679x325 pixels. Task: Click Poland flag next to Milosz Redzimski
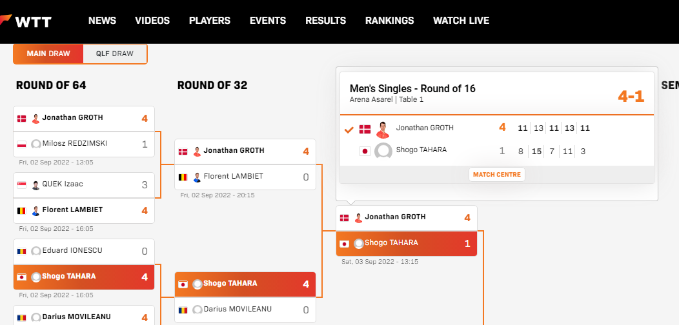(22, 144)
